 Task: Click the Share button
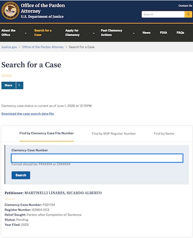(9, 86)
